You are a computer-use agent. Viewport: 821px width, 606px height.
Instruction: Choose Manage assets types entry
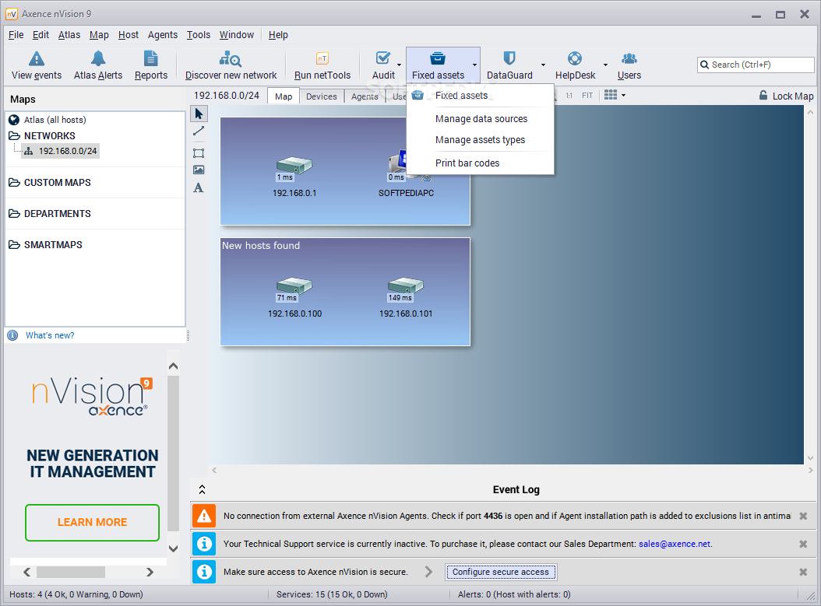click(x=481, y=140)
